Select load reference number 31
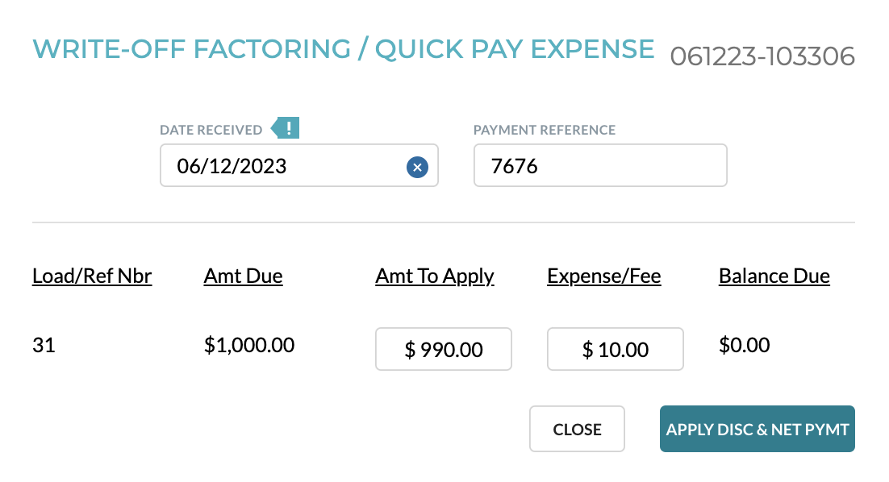Viewport: 889px width, 482px height. coord(44,345)
